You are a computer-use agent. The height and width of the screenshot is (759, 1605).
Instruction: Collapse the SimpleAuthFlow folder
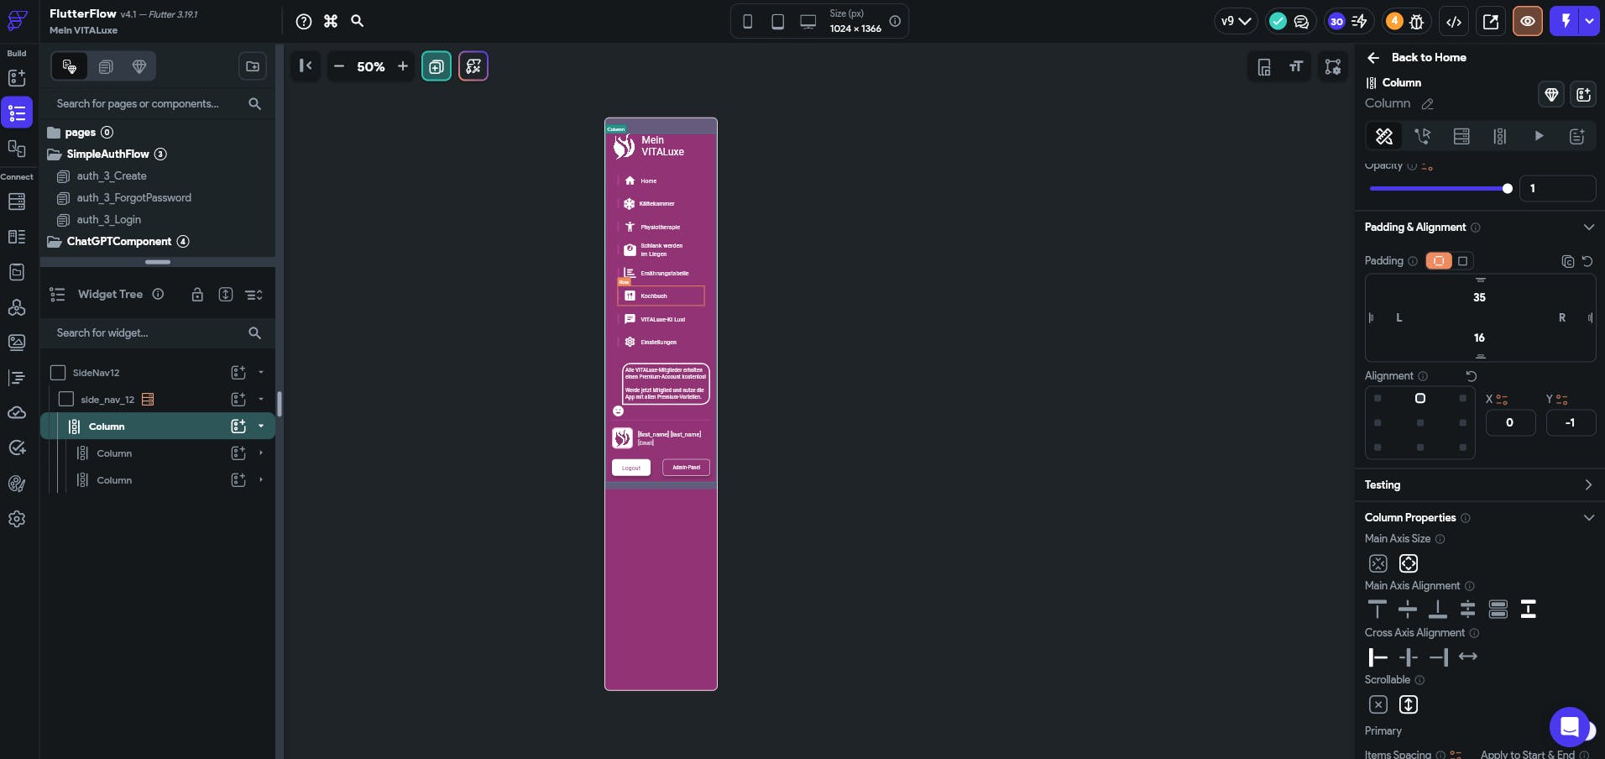point(55,154)
